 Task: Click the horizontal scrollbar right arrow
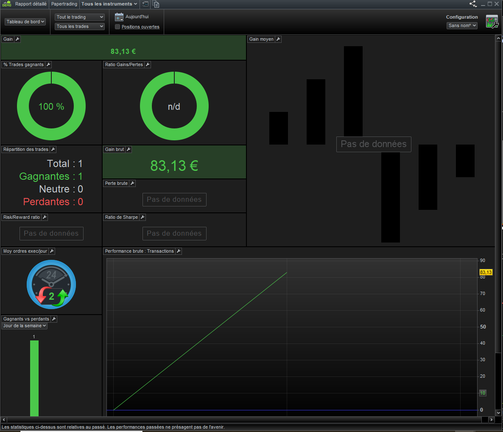[x=491, y=419]
